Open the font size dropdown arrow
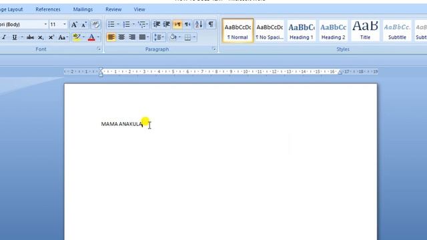 click(x=65, y=25)
